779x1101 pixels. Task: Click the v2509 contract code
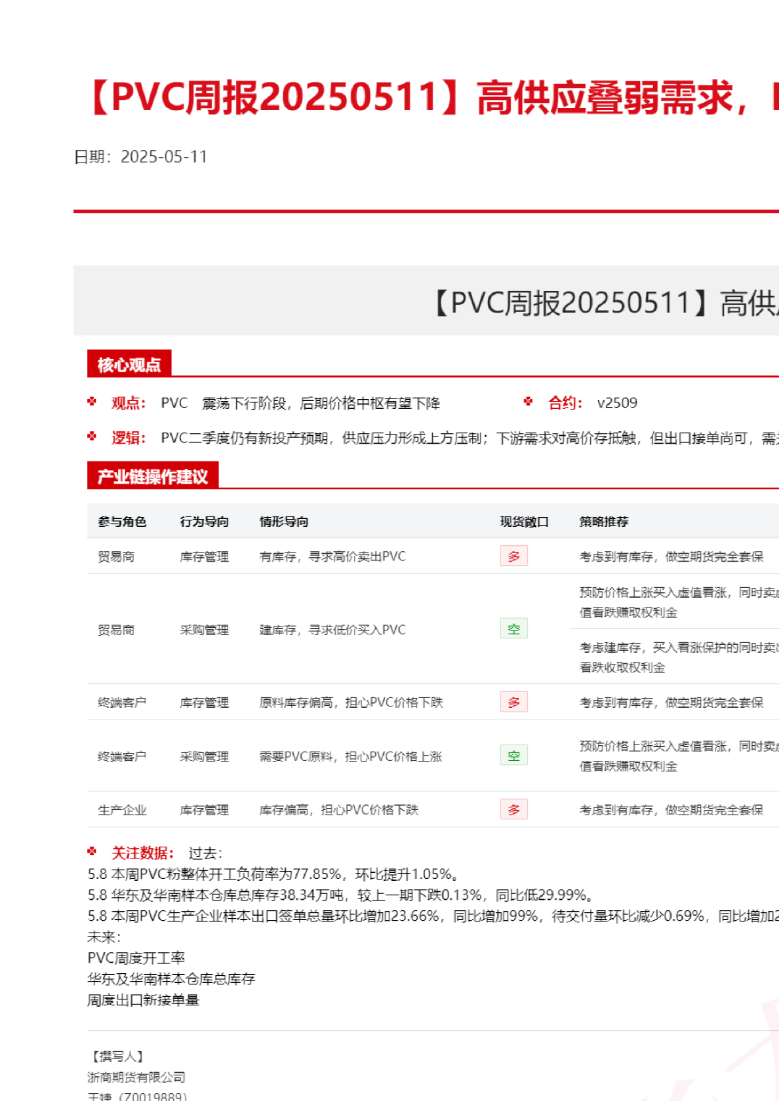(617, 403)
